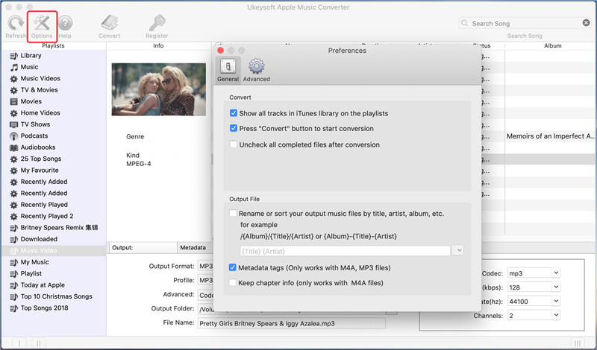Enable Keep chapter info checkbox
Viewport: 597px width, 350px height.
point(233,283)
